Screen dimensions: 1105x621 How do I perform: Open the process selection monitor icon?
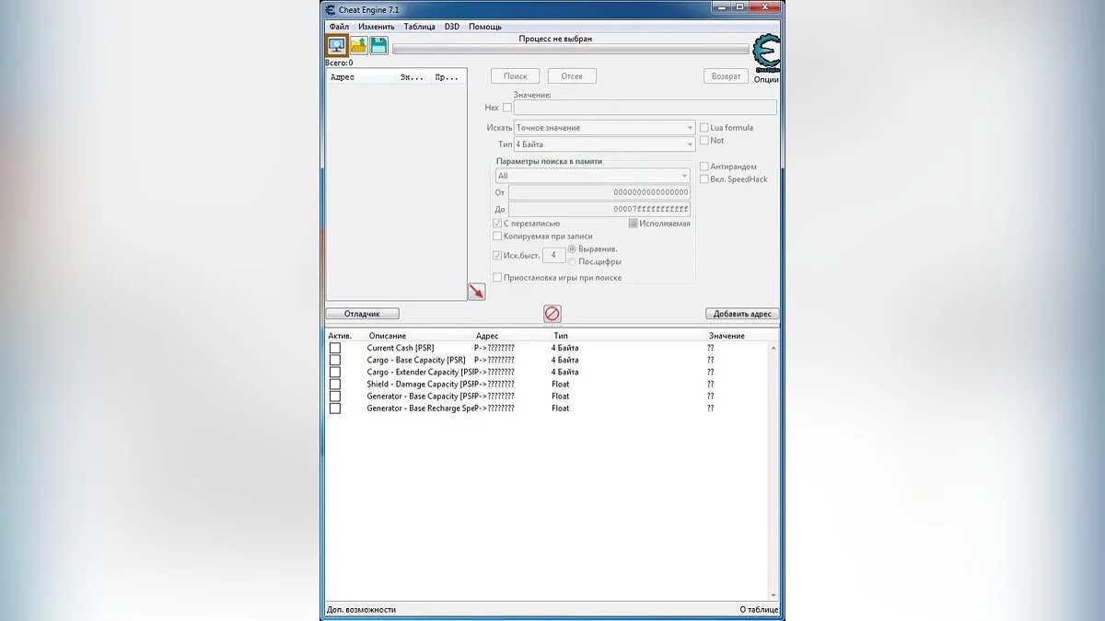[x=337, y=45]
